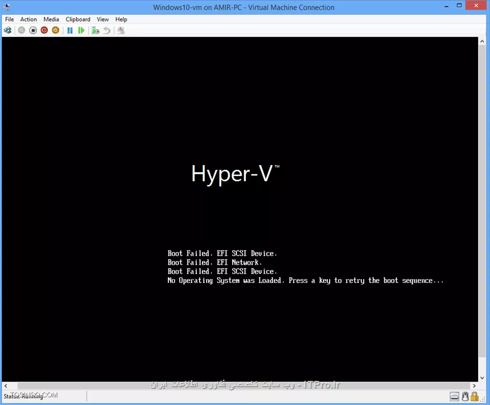Image resolution: width=490 pixels, height=405 pixels.
Task: Shut down the VM with the red power icon
Action: 44,30
